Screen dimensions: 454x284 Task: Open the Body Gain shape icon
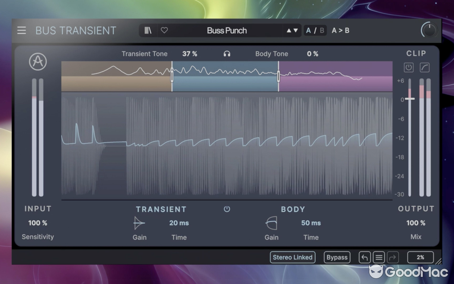271,223
